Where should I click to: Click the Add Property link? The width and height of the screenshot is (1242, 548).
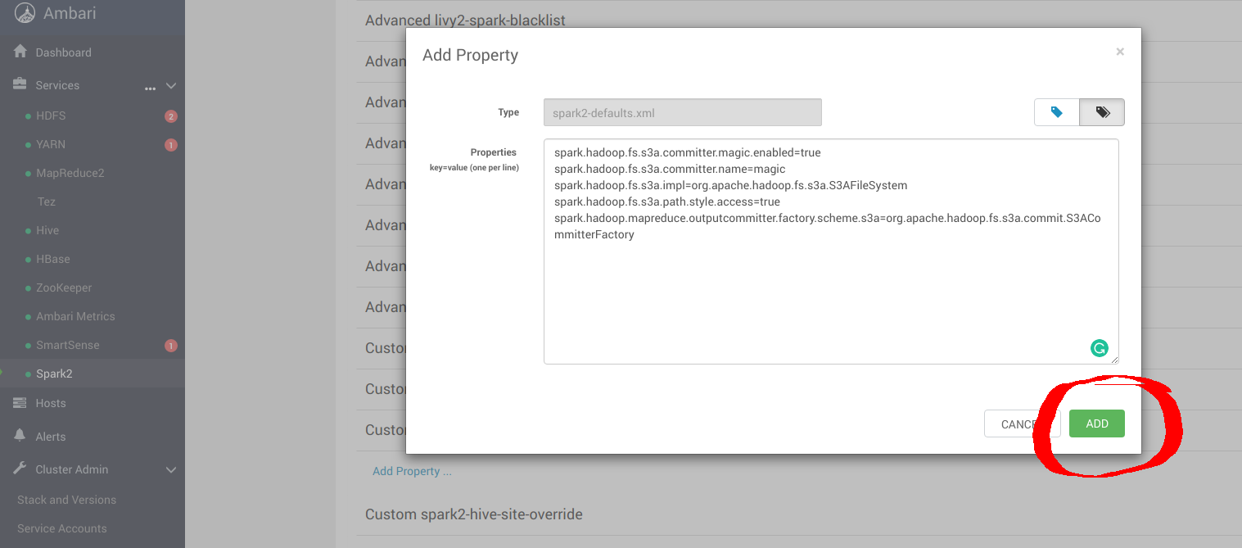point(412,471)
